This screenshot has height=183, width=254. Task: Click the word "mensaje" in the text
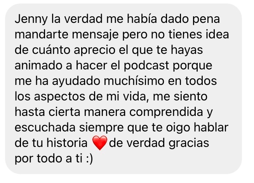[95, 35]
